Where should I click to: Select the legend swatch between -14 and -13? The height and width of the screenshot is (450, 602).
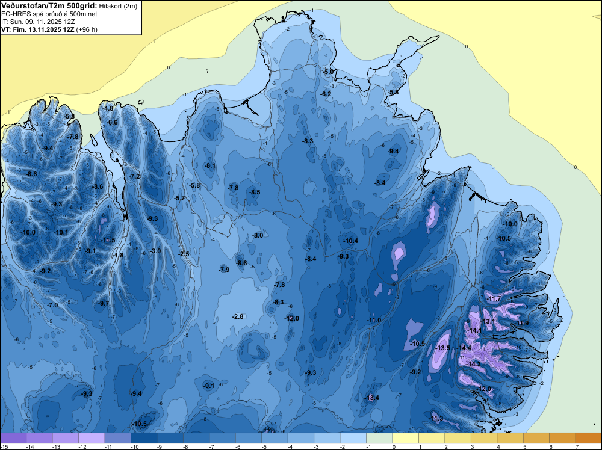click(x=40, y=438)
